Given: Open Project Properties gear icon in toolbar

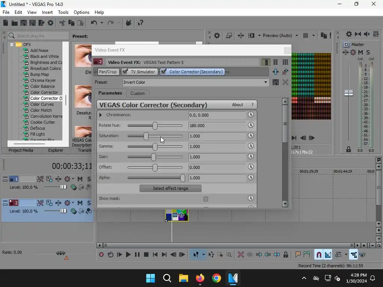Looking at the screenshot, I should tap(50, 23).
